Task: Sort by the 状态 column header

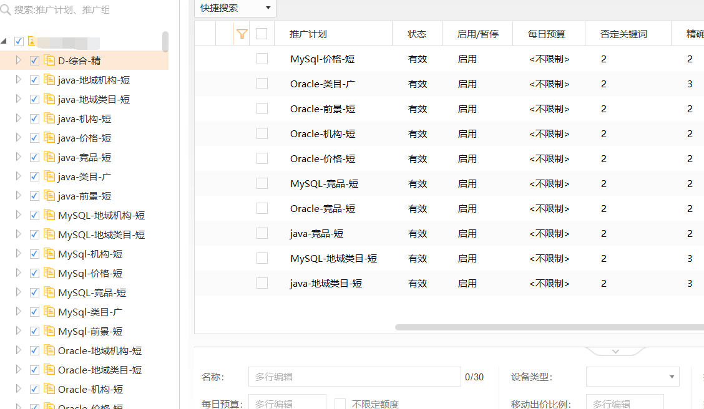Action: [x=417, y=34]
